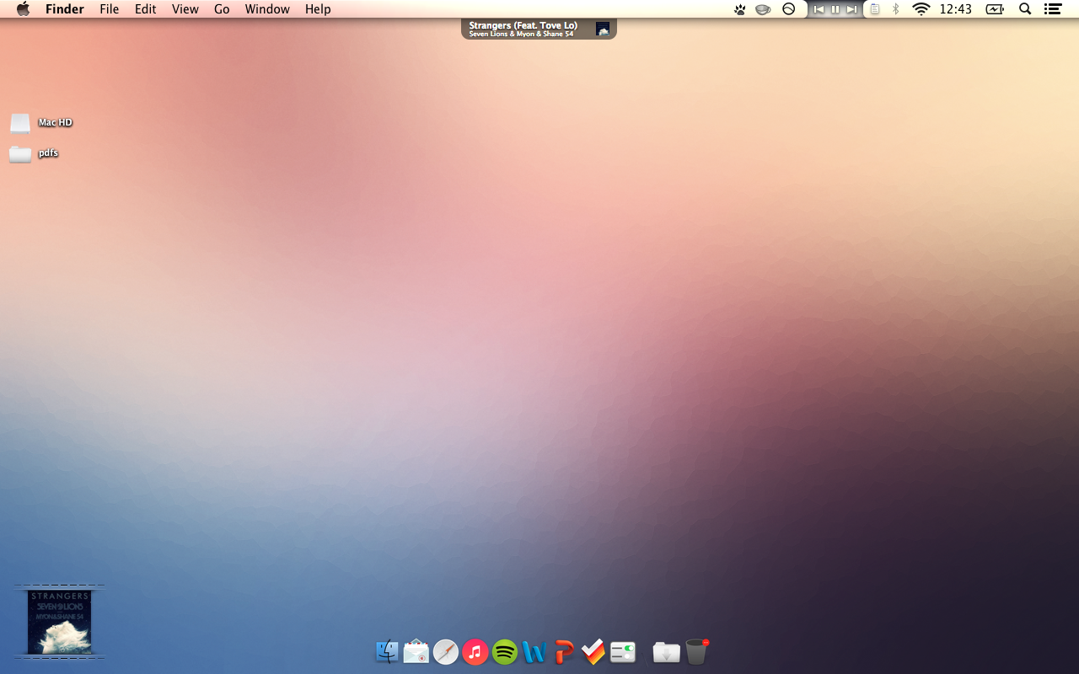The height and width of the screenshot is (674, 1079).
Task: Skip to previous track in menu bar
Action: tap(819, 9)
